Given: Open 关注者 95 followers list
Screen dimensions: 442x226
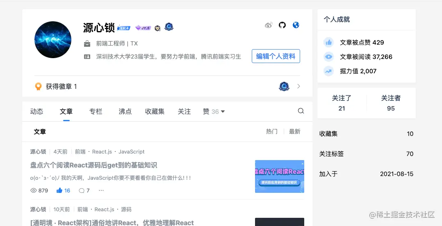Looking at the screenshot, I should click(x=391, y=103).
